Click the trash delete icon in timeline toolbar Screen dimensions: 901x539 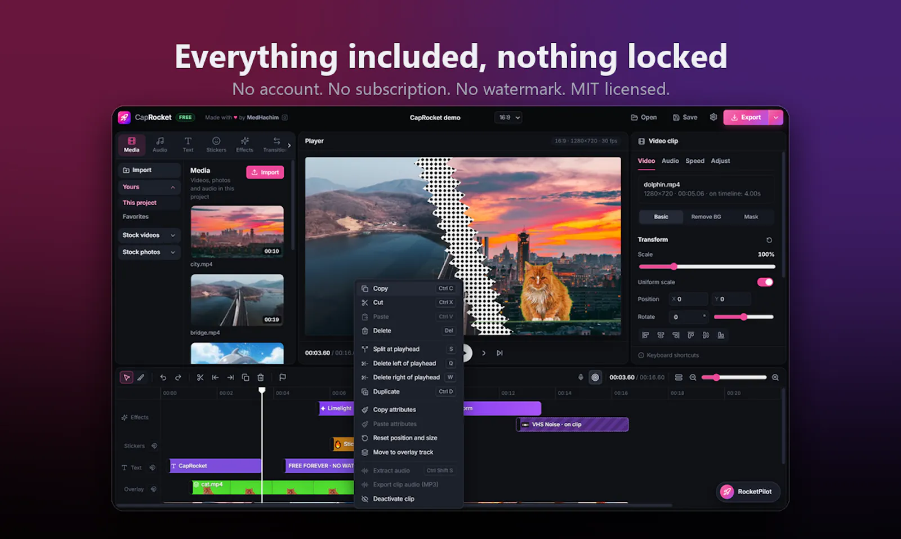pos(261,377)
